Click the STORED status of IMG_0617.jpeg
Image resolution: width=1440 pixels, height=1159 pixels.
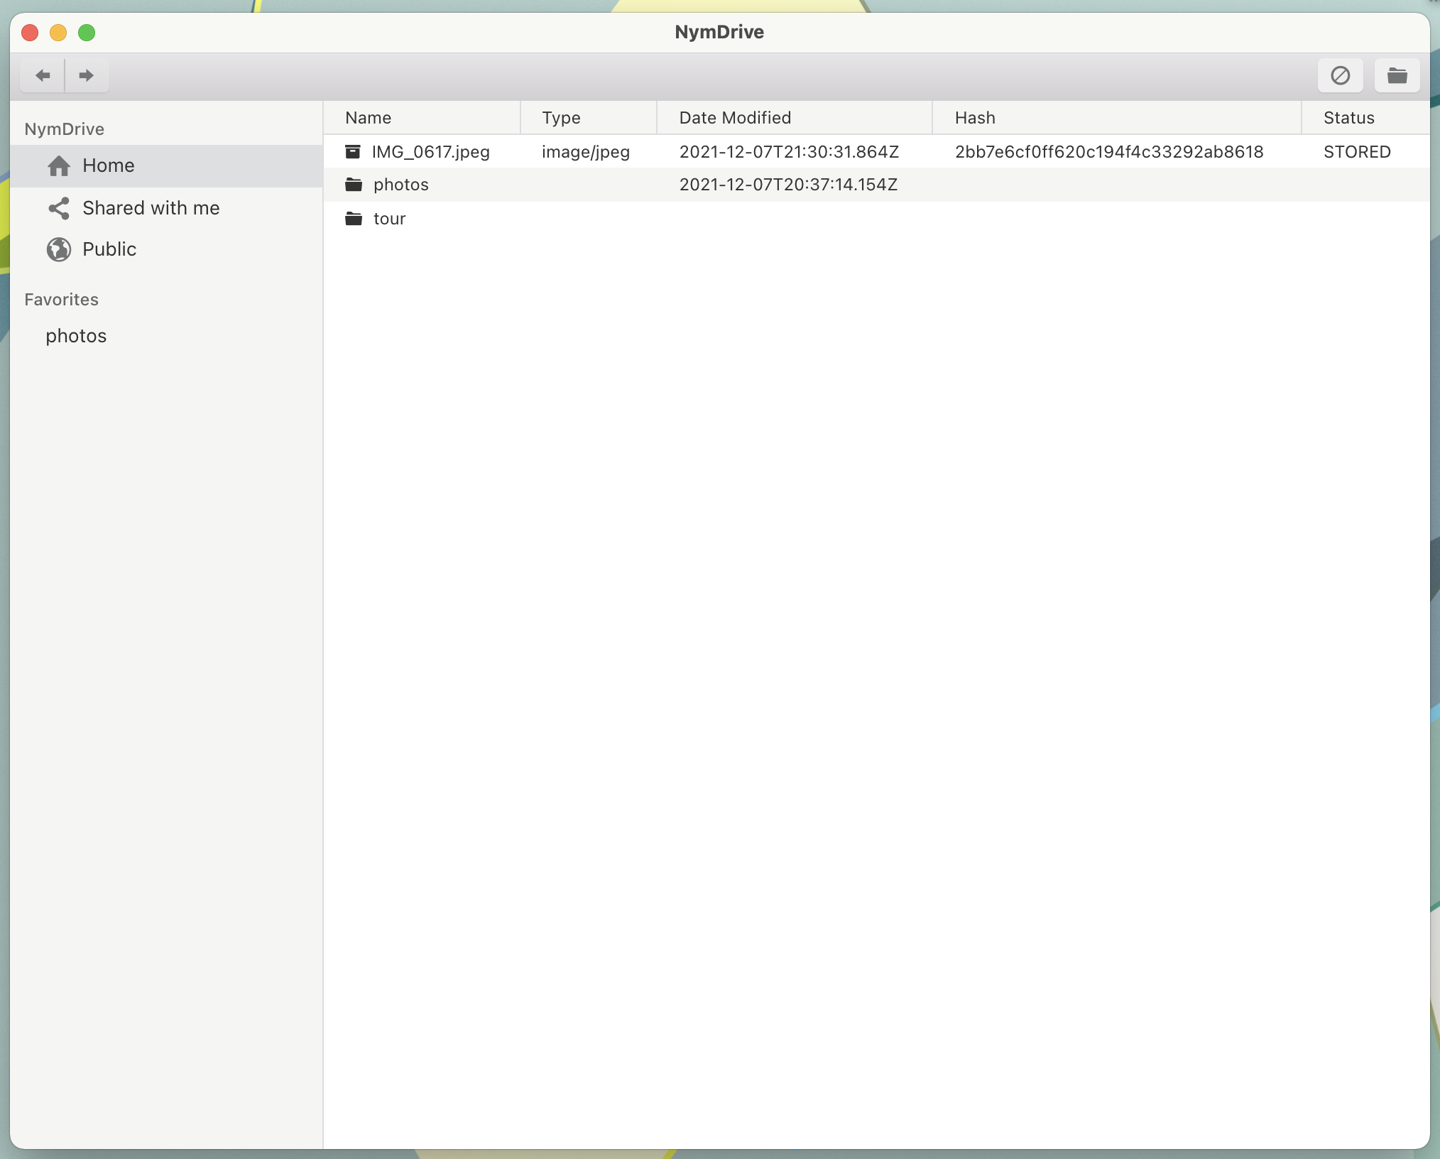click(x=1356, y=152)
